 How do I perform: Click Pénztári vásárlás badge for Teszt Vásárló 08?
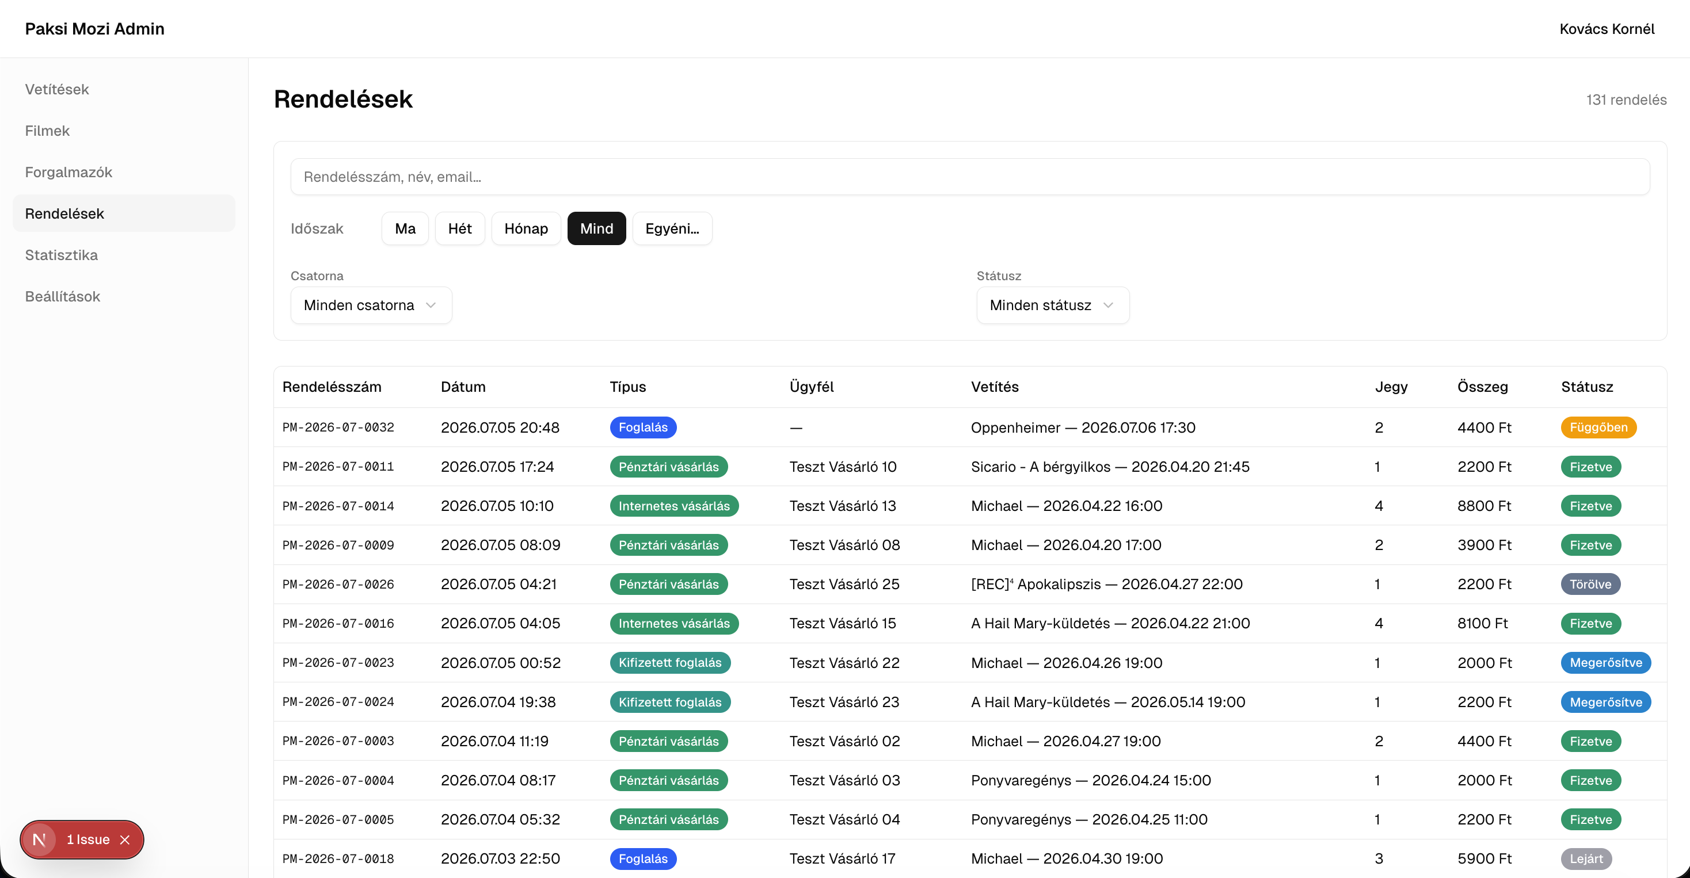click(668, 545)
